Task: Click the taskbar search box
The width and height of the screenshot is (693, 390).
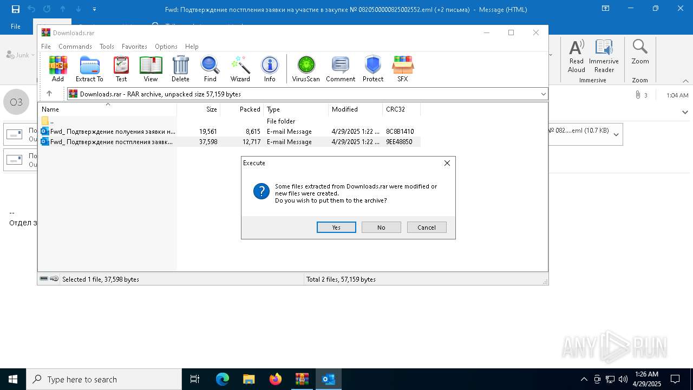Action: pos(104,379)
